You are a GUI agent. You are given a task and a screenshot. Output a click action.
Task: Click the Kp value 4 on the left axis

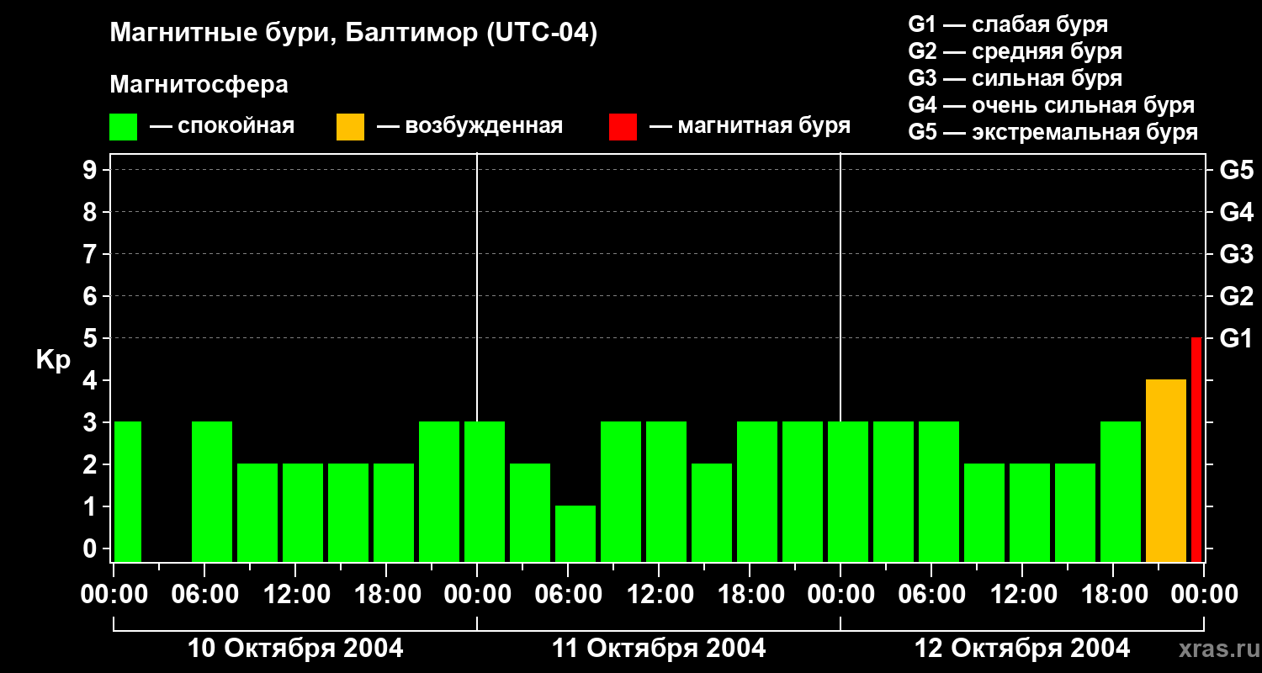click(x=92, y=380)
